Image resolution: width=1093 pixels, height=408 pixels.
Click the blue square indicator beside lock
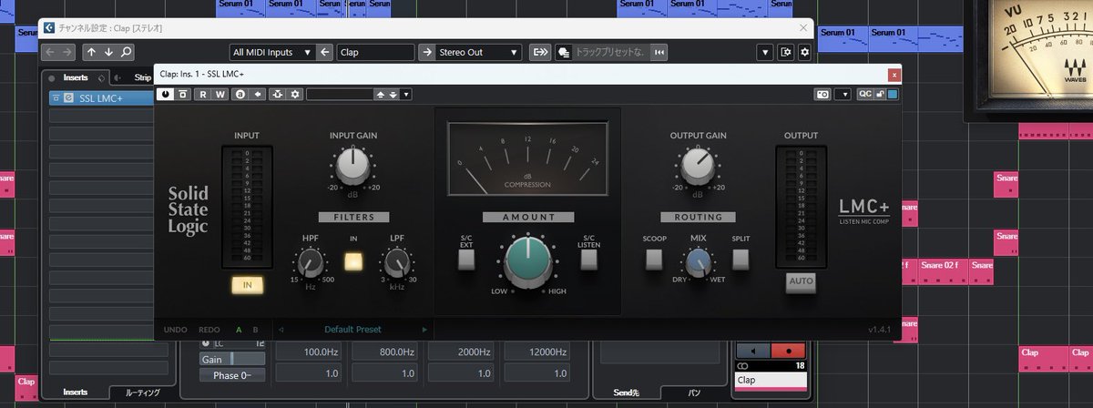tap(893, 94)
